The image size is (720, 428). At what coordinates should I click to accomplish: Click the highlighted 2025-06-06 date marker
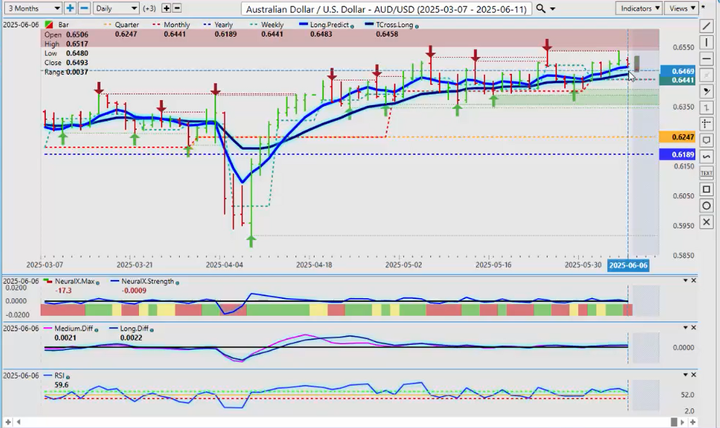coord(628,265)
